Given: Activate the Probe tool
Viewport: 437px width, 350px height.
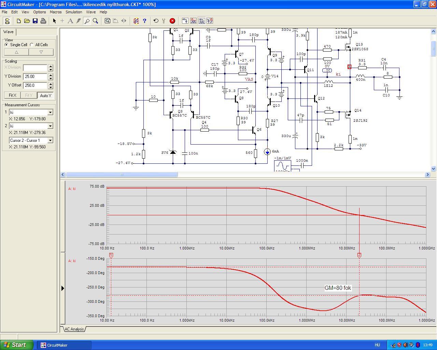Looking at the screenshot, I should [x=87, y=21].
